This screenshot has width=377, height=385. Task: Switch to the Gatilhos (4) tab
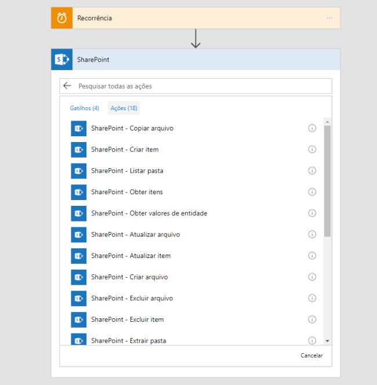click(85, 108)
